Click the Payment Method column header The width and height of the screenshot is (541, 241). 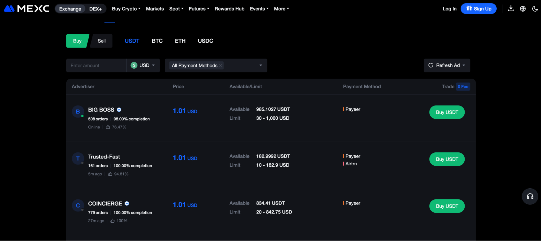click(x=362, y=86)
